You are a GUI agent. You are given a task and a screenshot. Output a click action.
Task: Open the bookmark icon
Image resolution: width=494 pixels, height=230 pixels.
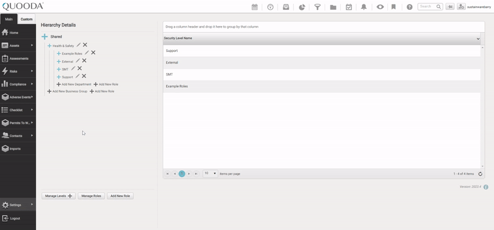[x=393, y=7]
